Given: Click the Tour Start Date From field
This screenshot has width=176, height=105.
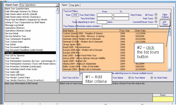Looking at the screenshot, I should pyautogui.click(x=104, y=15).
